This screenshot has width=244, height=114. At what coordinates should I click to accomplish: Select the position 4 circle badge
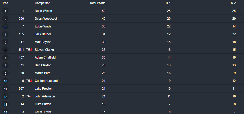coord(5,34)
